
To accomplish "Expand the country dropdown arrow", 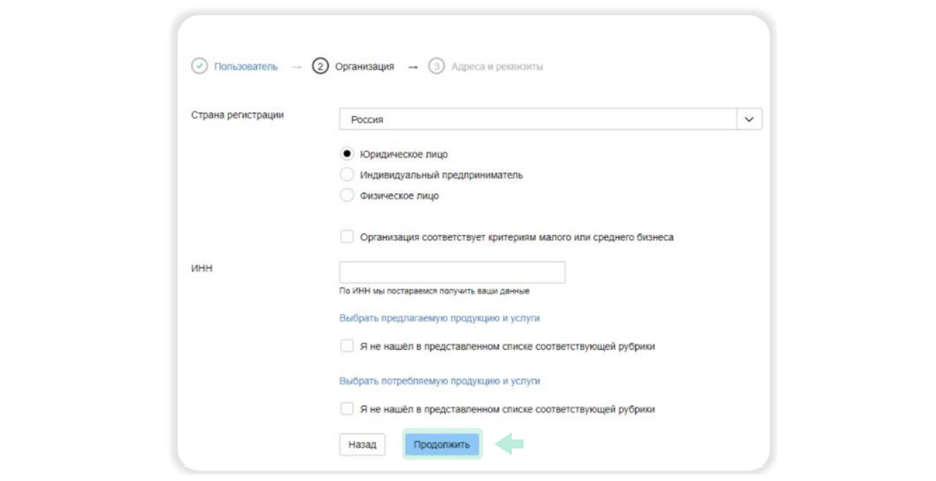I will click(750, 119).
